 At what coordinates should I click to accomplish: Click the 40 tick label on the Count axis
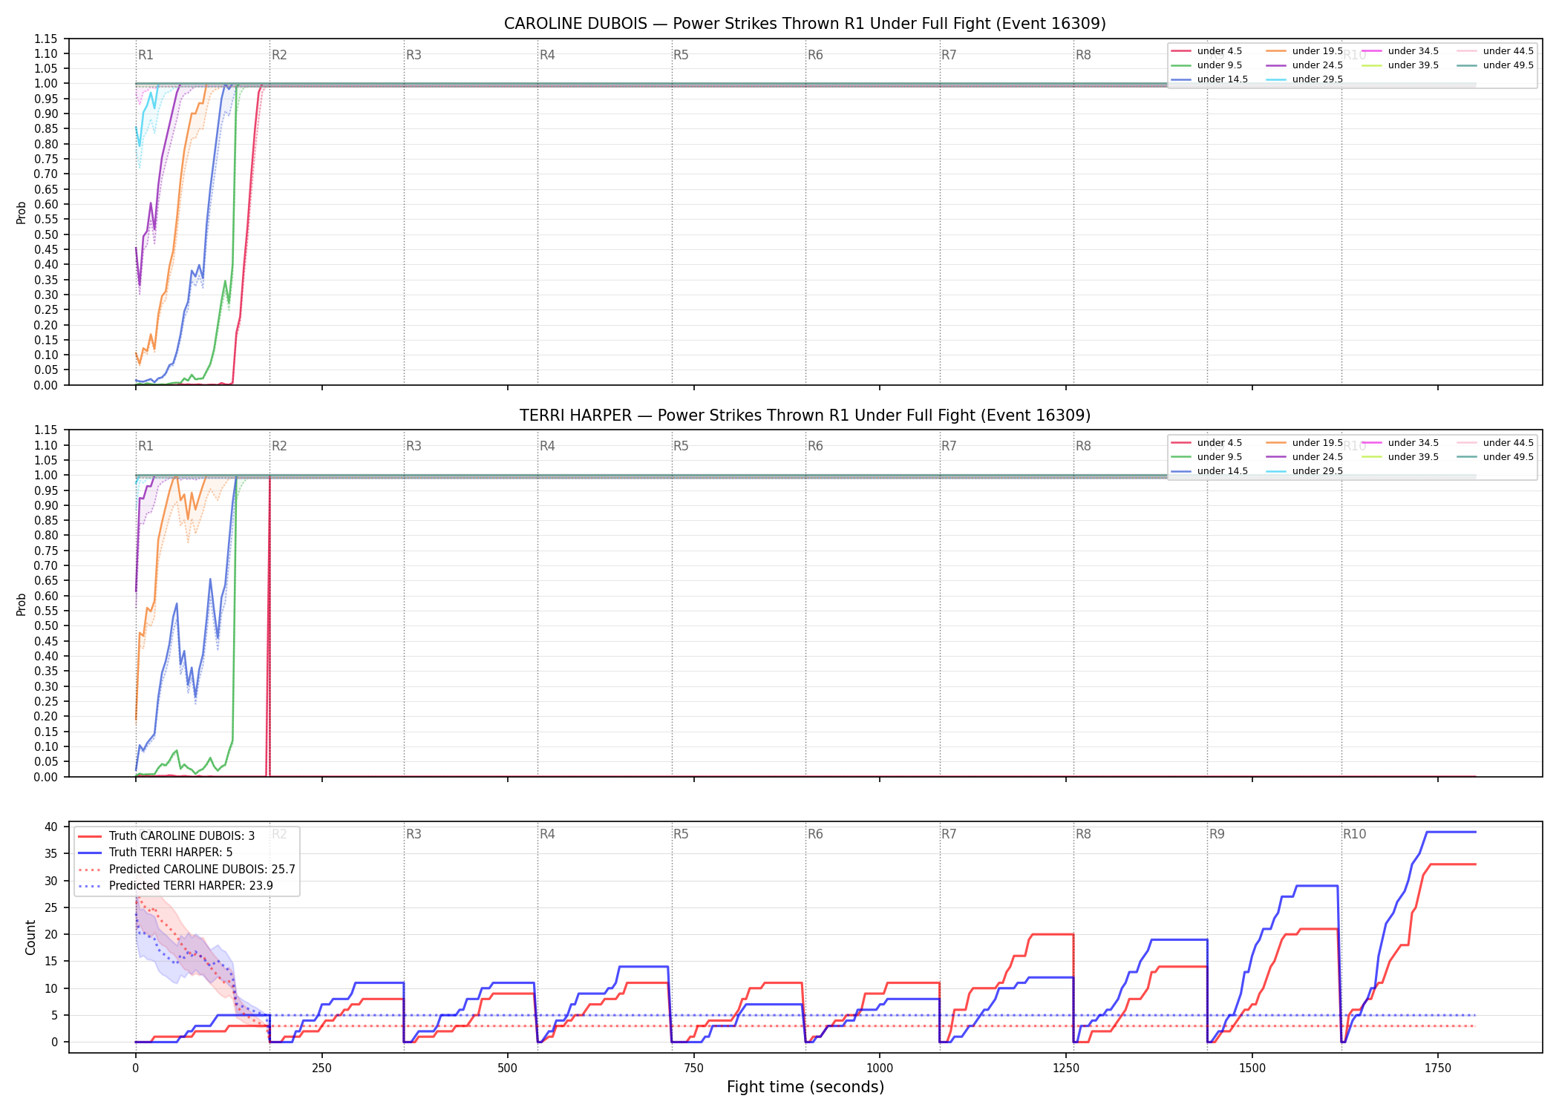tap(51, 827)
